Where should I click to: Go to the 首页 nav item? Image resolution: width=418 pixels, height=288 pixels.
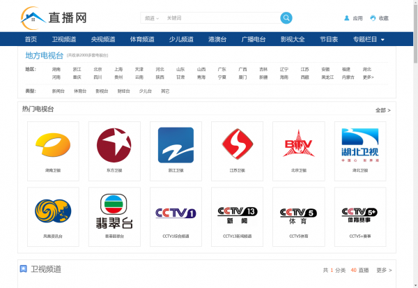[31, 39]
